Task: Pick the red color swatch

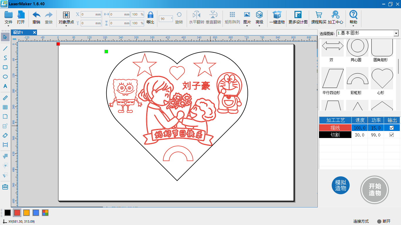Action: click(17, 213)
